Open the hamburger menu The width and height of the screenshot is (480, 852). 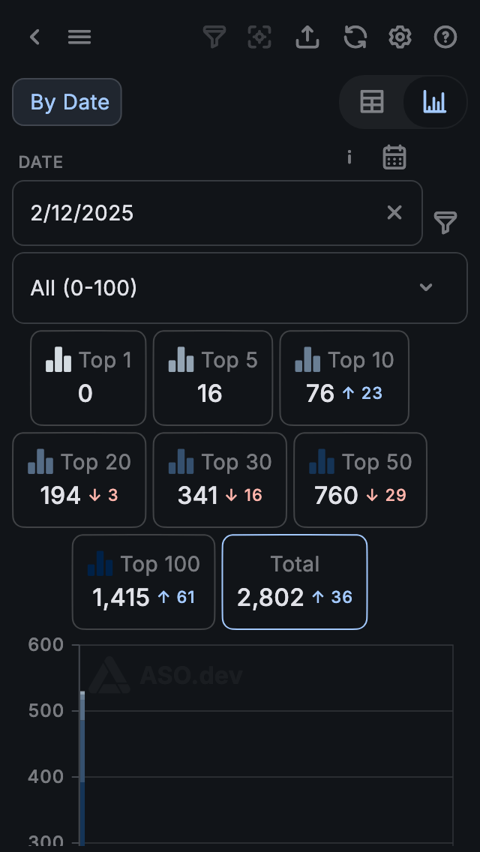pos(79,37)
